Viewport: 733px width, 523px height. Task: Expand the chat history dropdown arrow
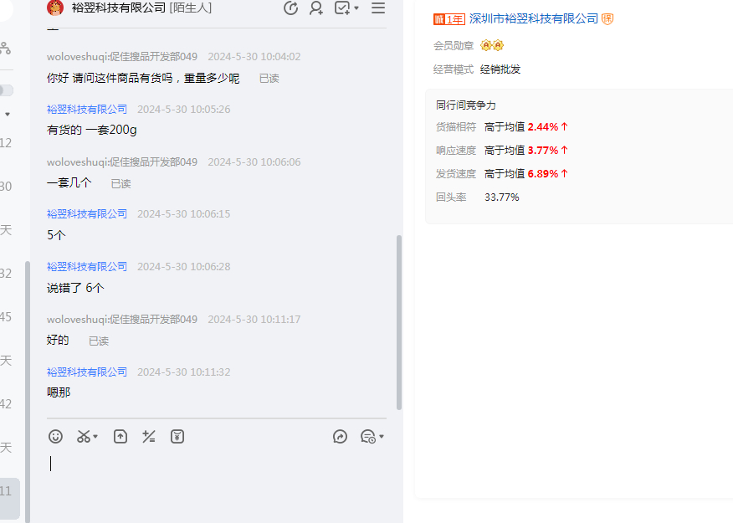(x=382, y=437)
